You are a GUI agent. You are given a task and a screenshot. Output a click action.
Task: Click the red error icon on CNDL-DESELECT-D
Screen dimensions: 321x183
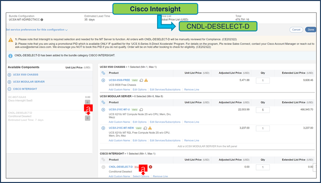[x=150, y=167]
